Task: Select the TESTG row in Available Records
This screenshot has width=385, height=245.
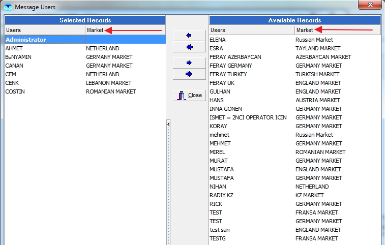Action: pos(218,238)
